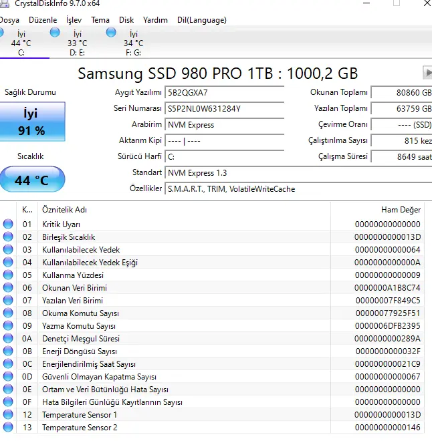Click the status orb for Denetçi Meşgul Süresi
This screenshot has height=443, width=432.
[x=8, y=339]
